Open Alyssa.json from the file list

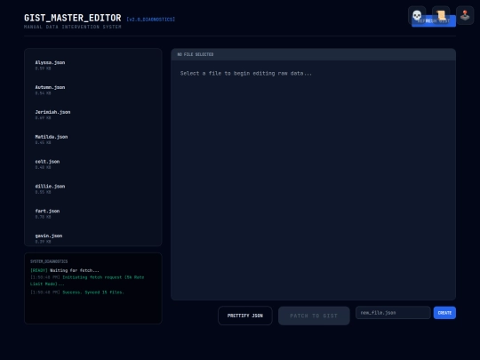(93, 65)
